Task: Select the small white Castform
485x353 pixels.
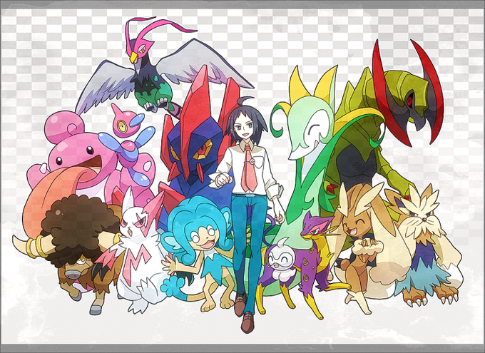Action: point(282,260)
